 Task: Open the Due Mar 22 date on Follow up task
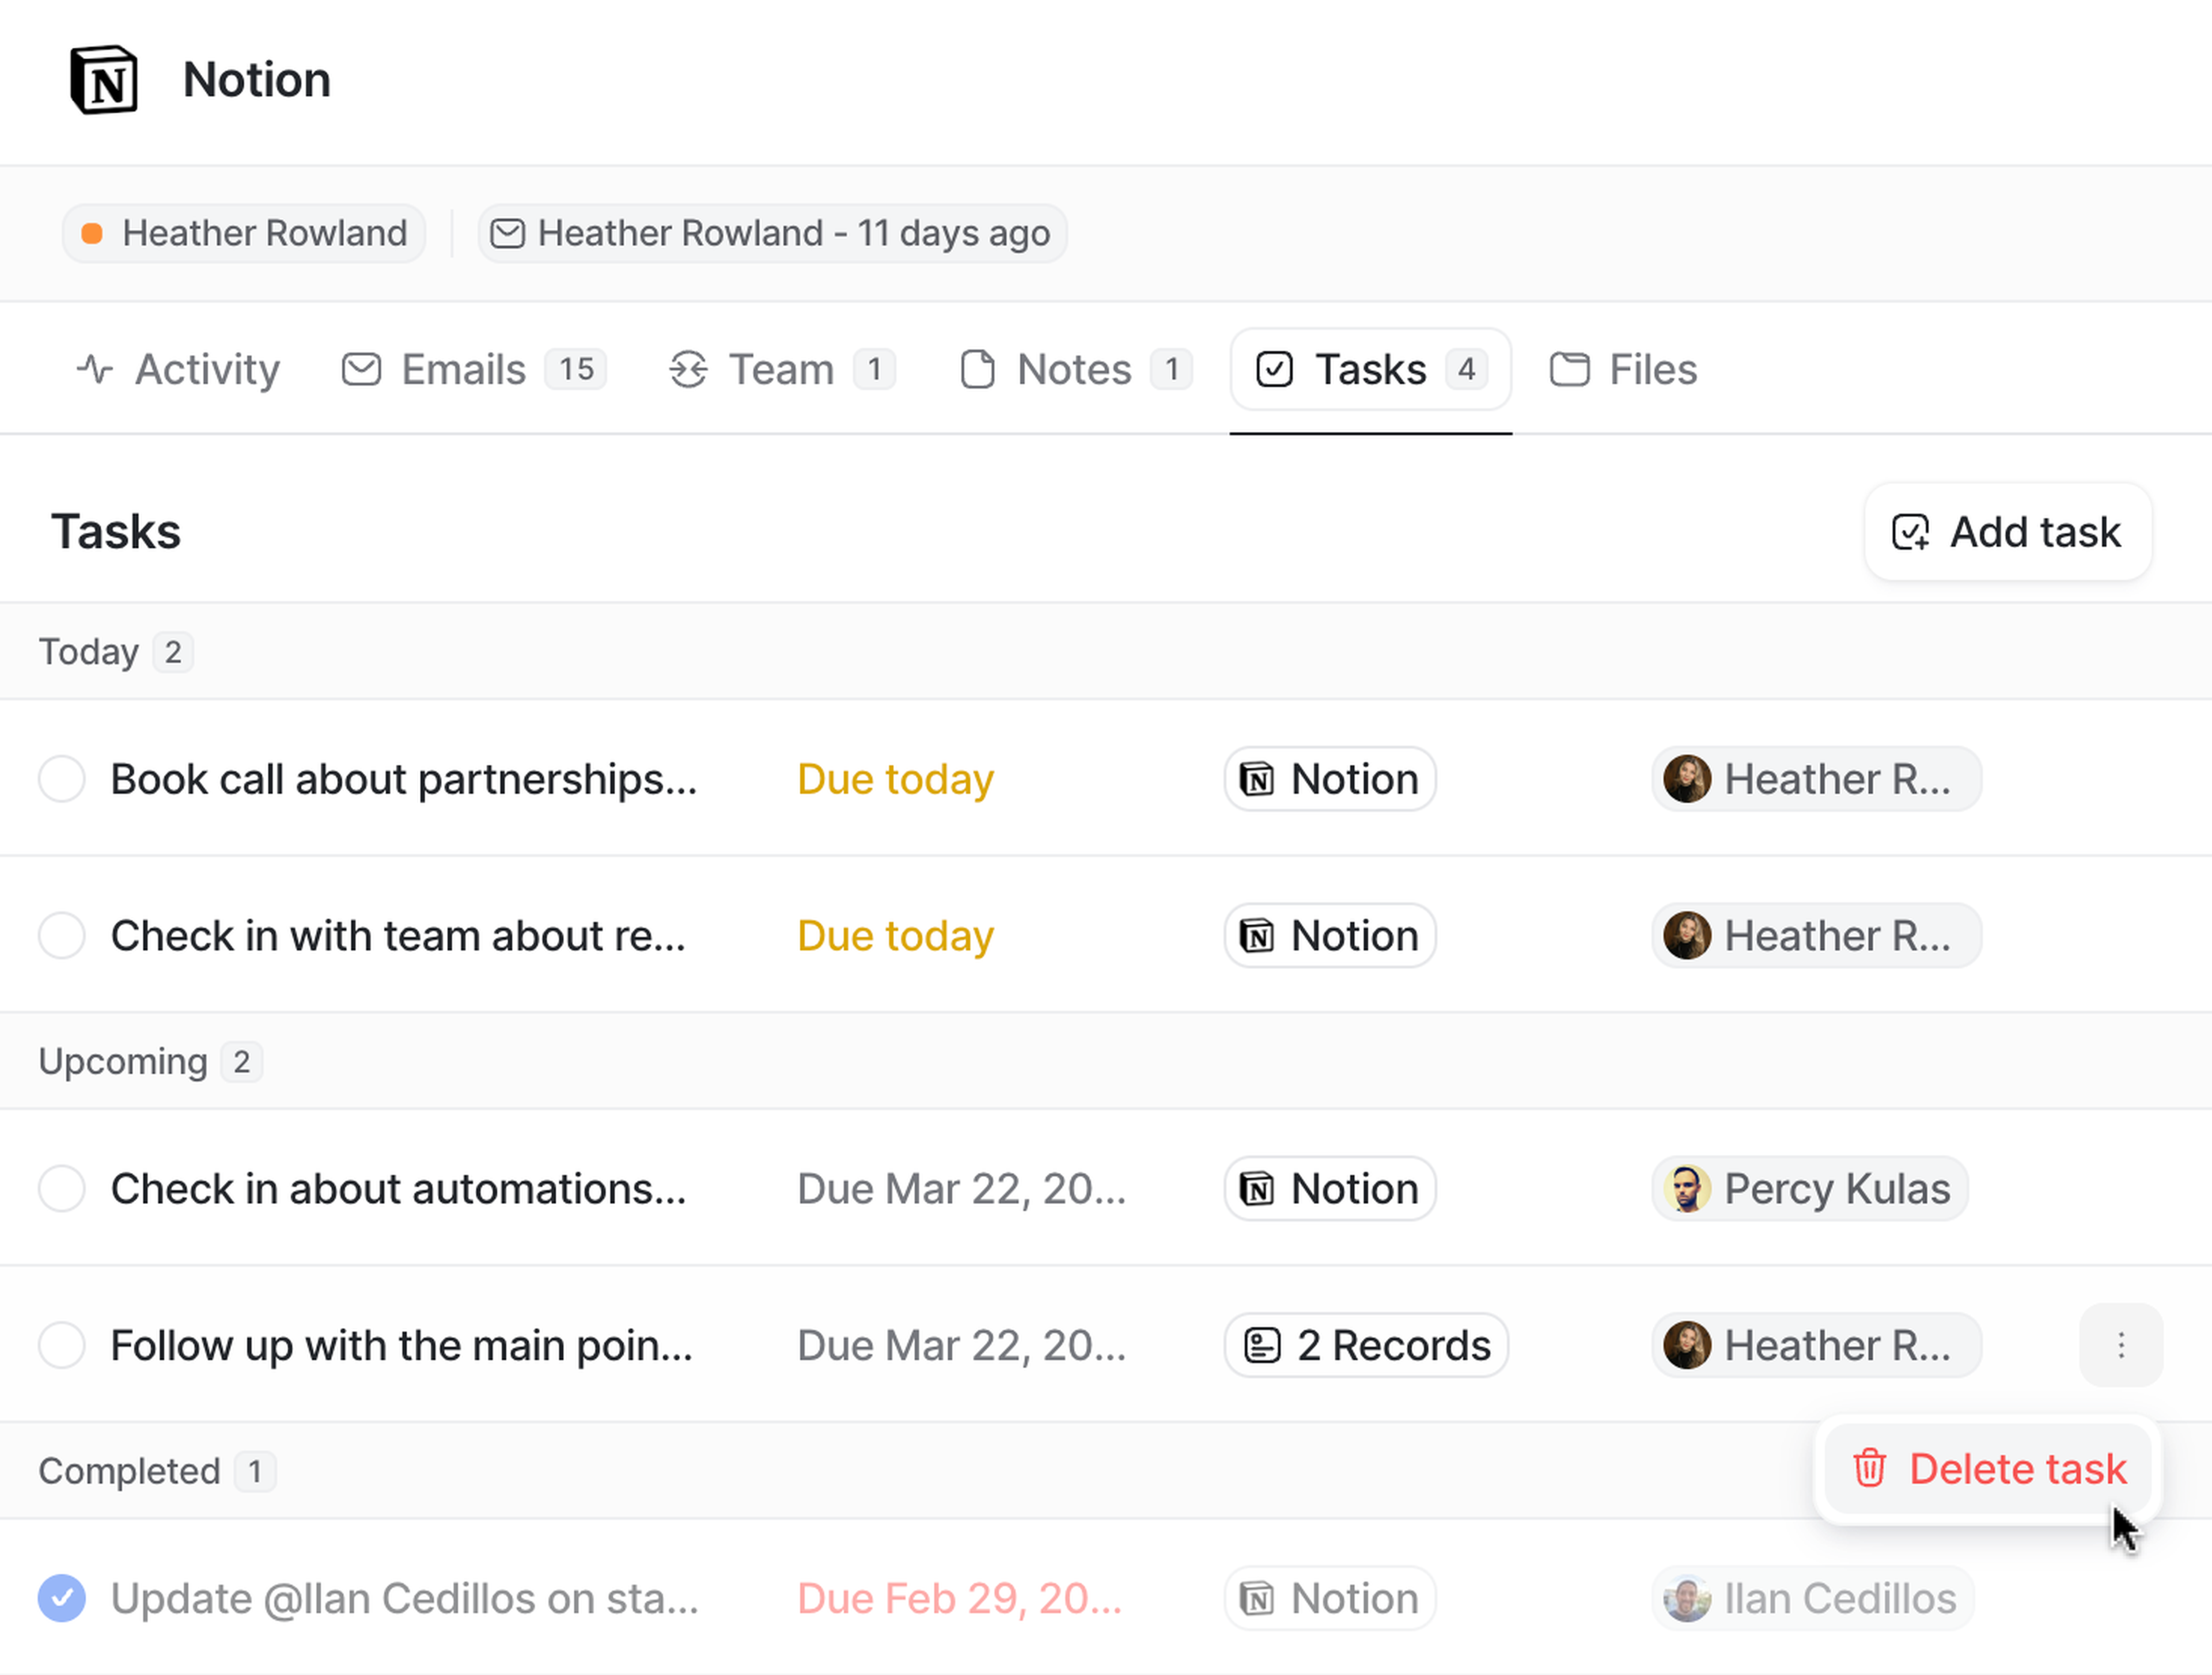961,1345
